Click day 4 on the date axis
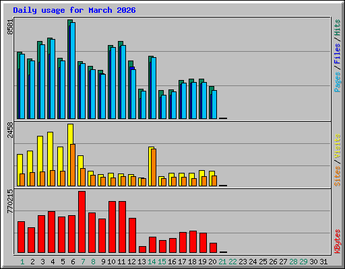 [x=53, y=262]
